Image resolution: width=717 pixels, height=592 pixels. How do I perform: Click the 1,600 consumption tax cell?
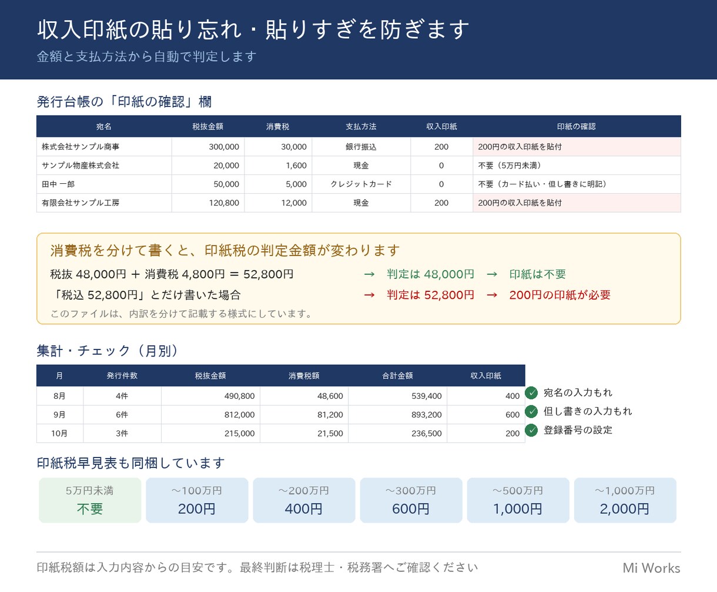click(x=278, y=166)
